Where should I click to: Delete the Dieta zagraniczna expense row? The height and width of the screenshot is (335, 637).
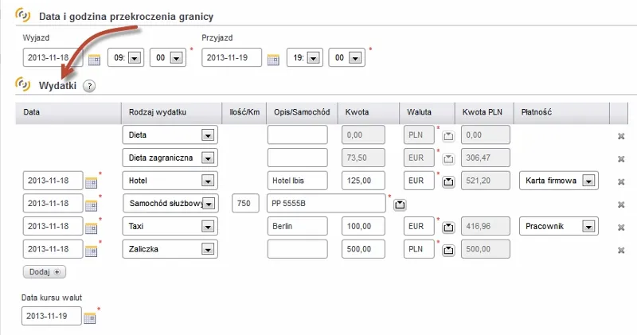(621, 159)
